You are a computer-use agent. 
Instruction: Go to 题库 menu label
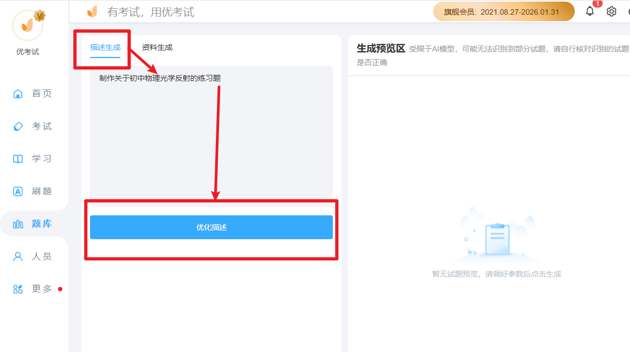(x=42, y=224)
